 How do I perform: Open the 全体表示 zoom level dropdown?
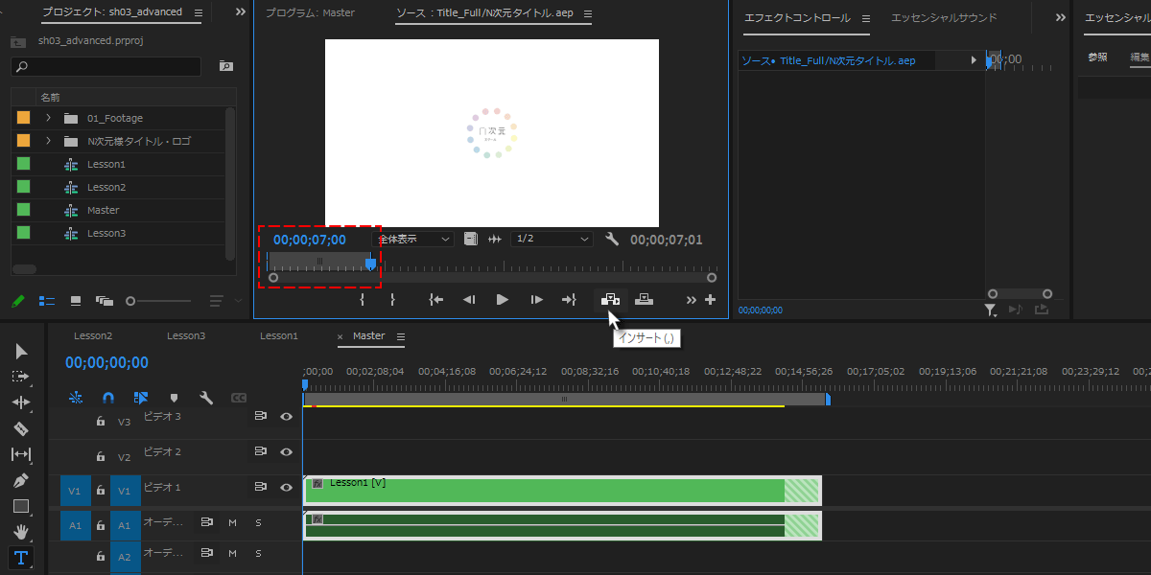pyautogui.click(x=413, y=239)
